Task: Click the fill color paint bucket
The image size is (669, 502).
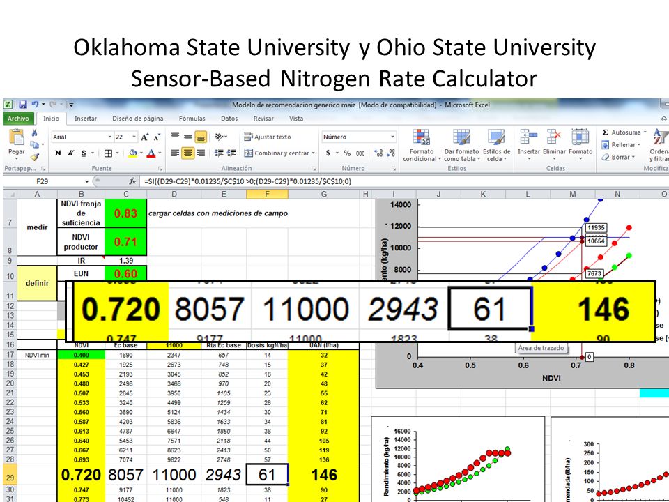Action: point(132,153)
